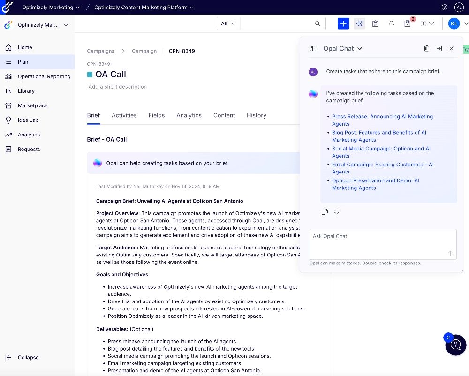
Task: Switch to the History tab
Action: click(257, 115)
